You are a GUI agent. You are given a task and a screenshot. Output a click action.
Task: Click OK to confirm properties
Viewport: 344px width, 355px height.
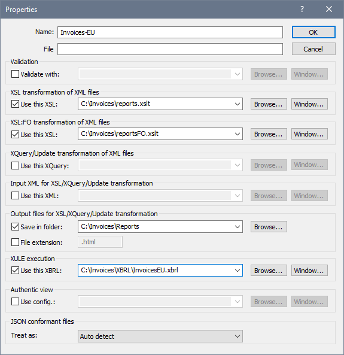click(x=313, y=32)
